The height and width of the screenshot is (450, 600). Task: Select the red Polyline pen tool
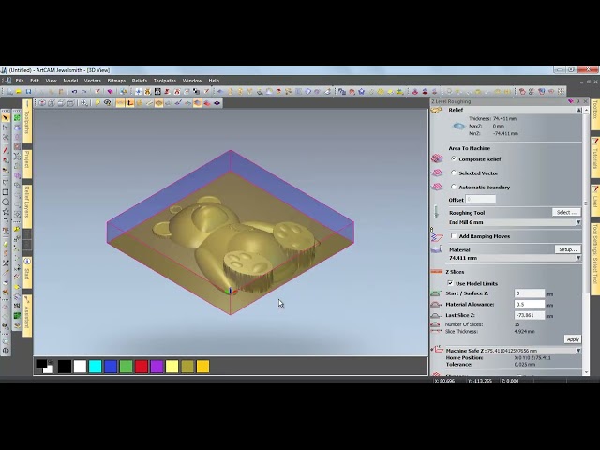point(6,150)
